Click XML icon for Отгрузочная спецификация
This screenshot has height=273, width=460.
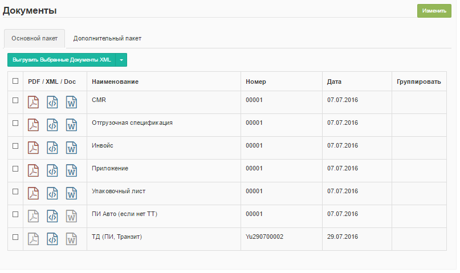click(x=52, y=125)
